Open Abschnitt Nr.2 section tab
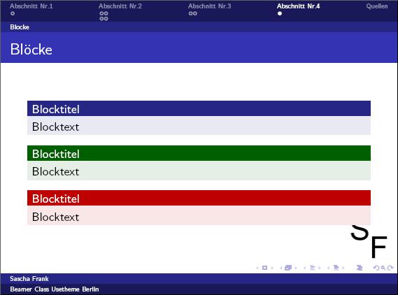This screenshot has height=295, width=398. [x=120, y=6]
